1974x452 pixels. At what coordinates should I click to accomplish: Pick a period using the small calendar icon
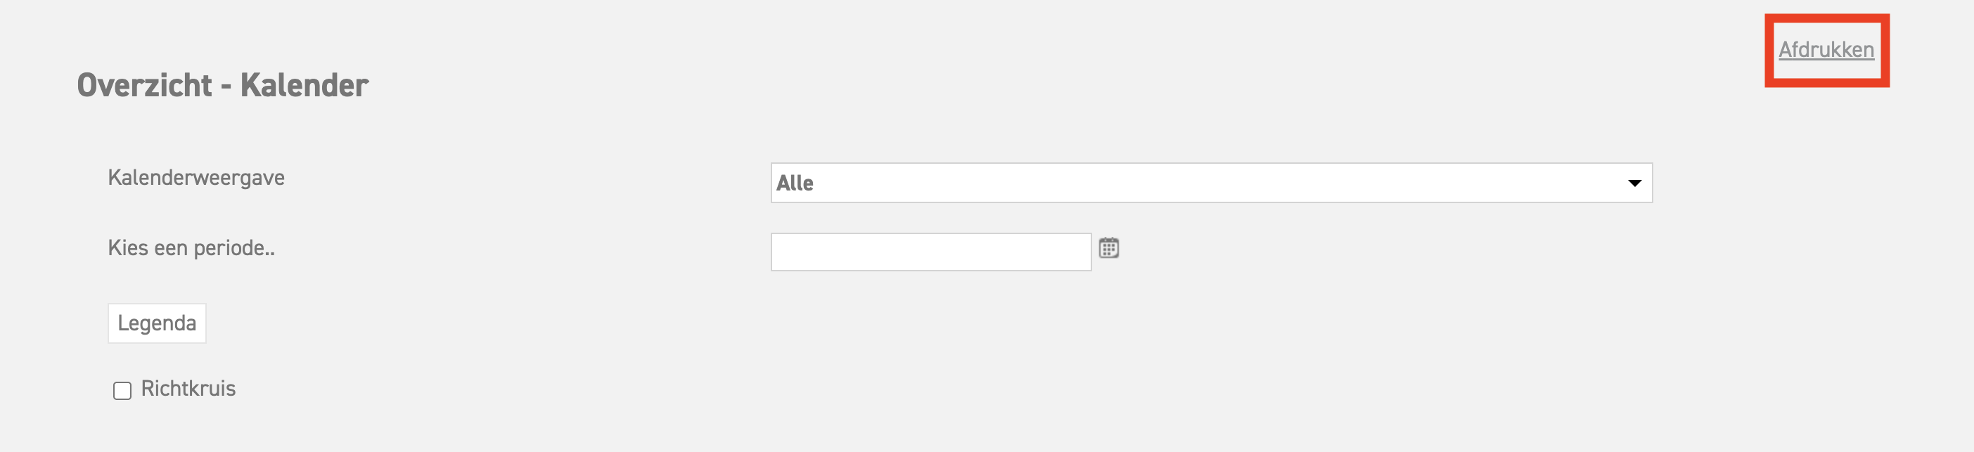coord(1108,248)
